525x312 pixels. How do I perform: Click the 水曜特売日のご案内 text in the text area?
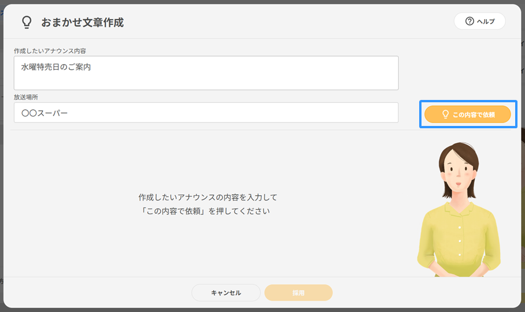click(x=56, y=67)
